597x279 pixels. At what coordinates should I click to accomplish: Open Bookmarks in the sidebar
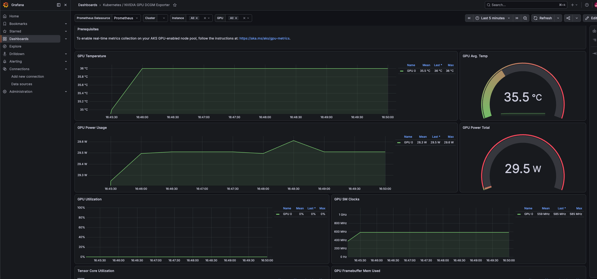18,23
